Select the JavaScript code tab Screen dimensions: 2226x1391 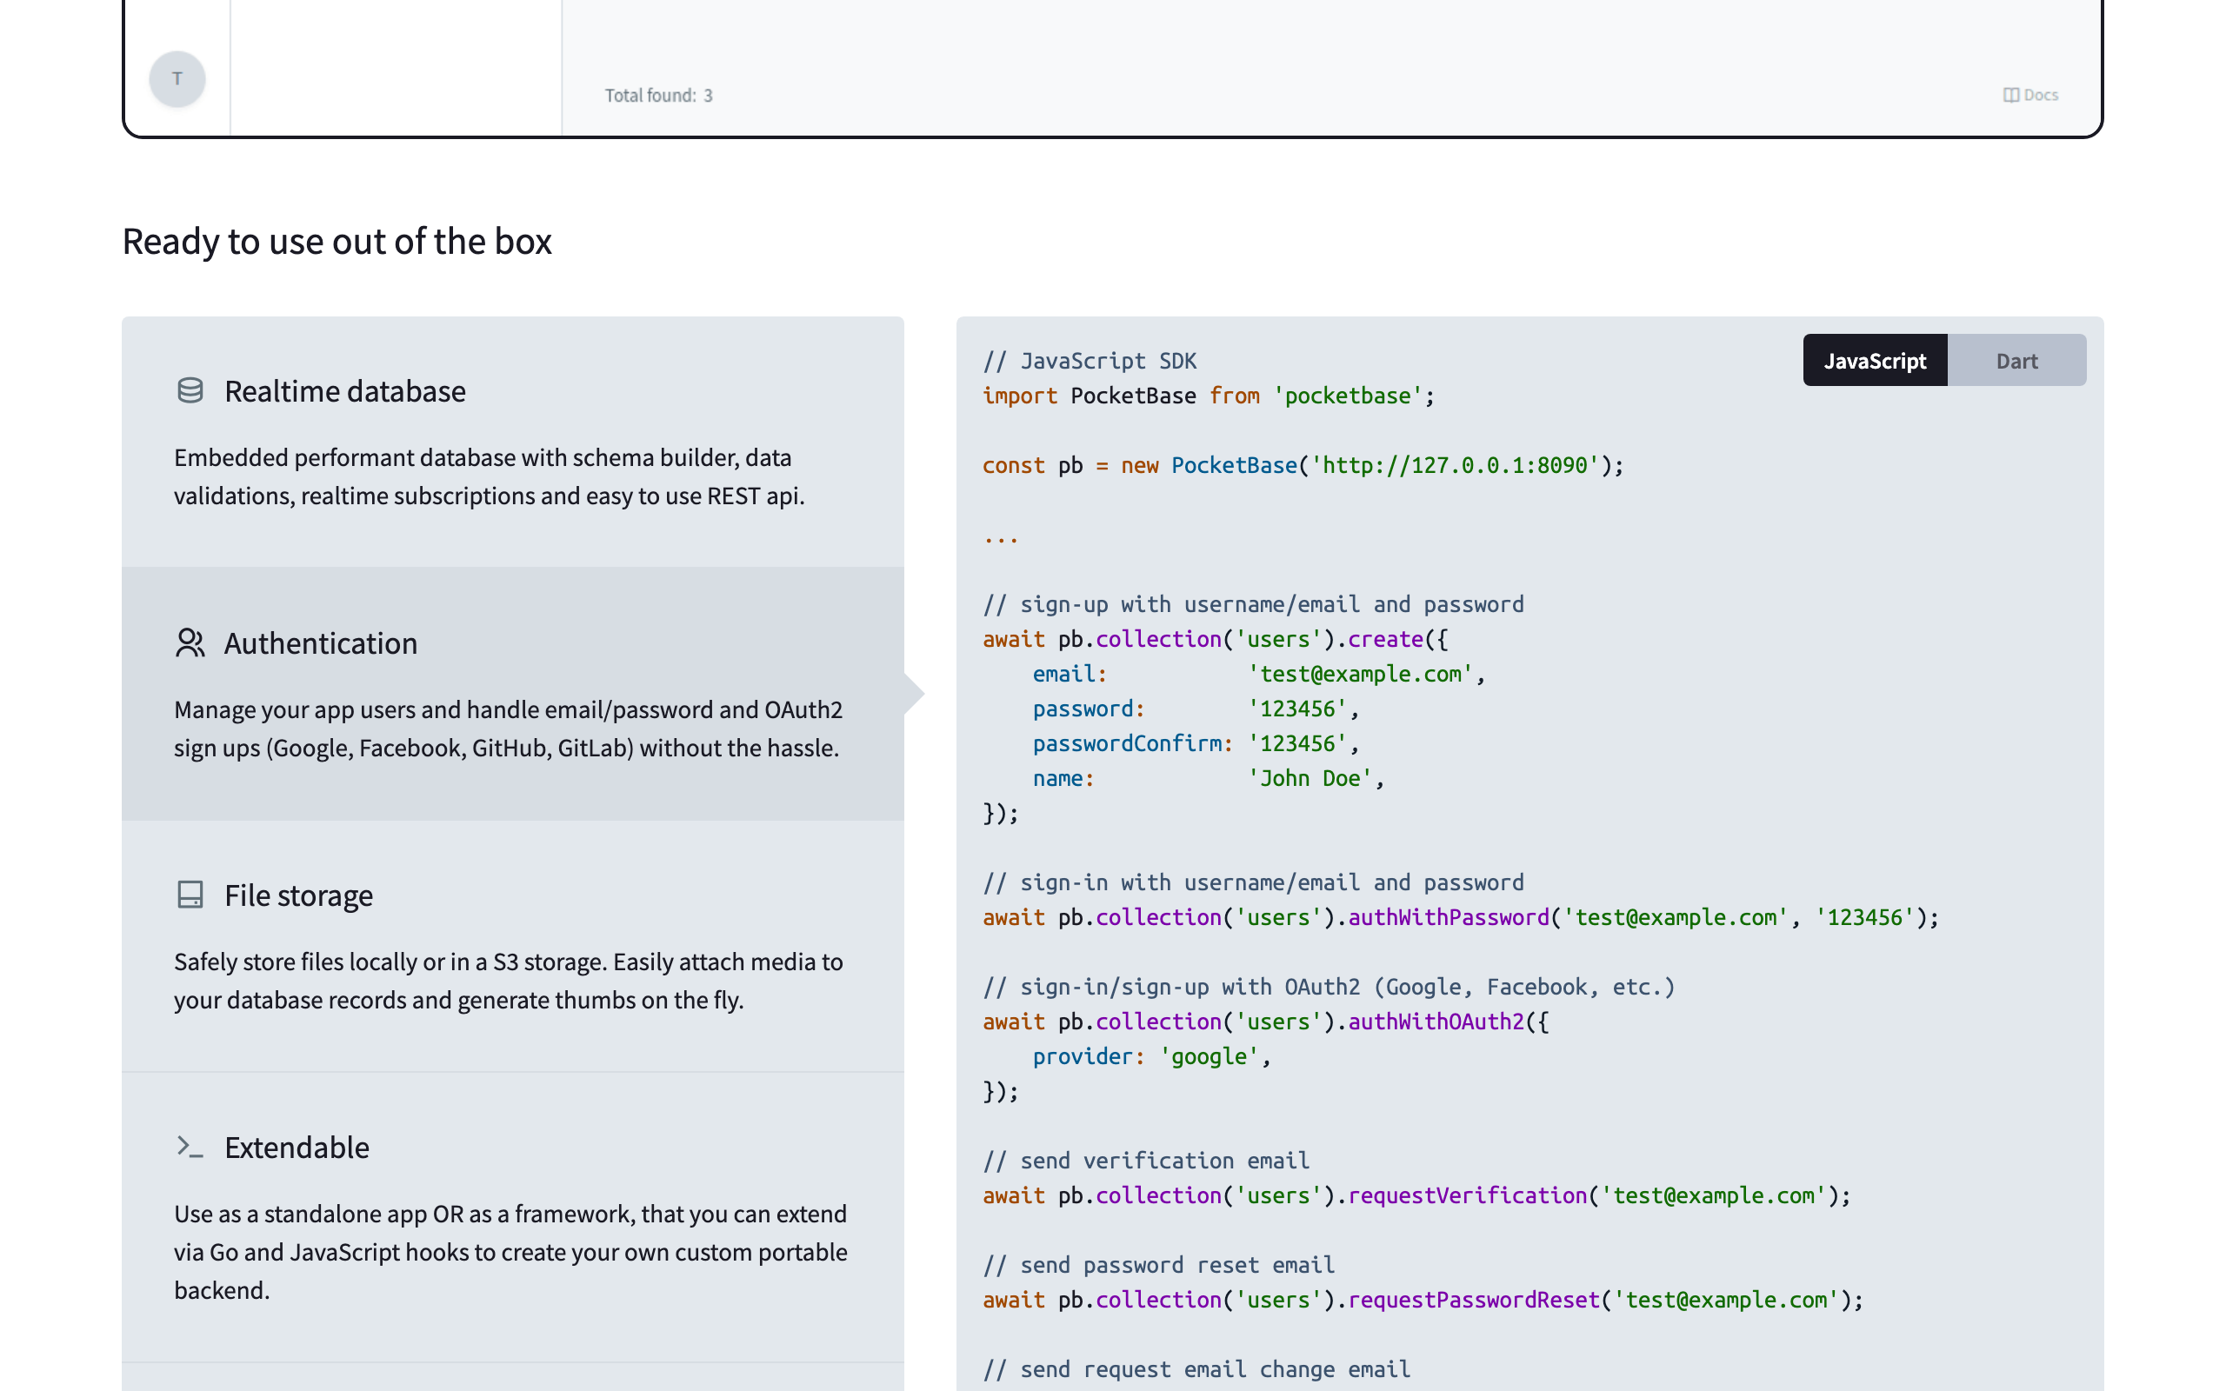point(1874,361)
